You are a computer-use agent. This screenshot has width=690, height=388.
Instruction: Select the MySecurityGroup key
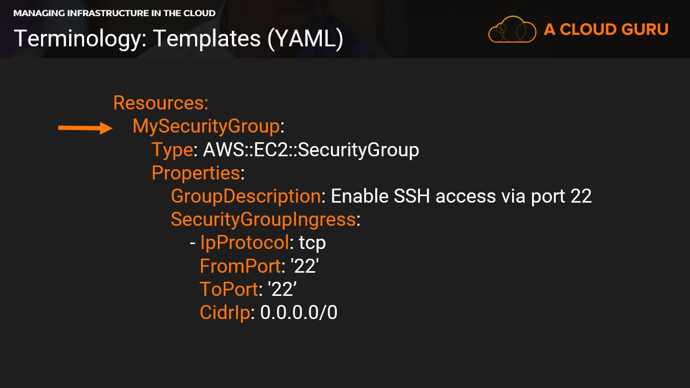click(x=206, y=126)
